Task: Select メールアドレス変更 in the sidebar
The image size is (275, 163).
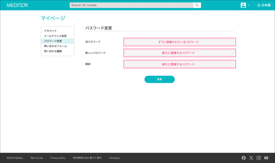Action: click(55, 36)
